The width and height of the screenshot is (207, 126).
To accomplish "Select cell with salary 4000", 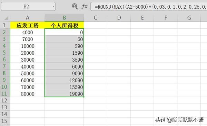I will 28,32.
